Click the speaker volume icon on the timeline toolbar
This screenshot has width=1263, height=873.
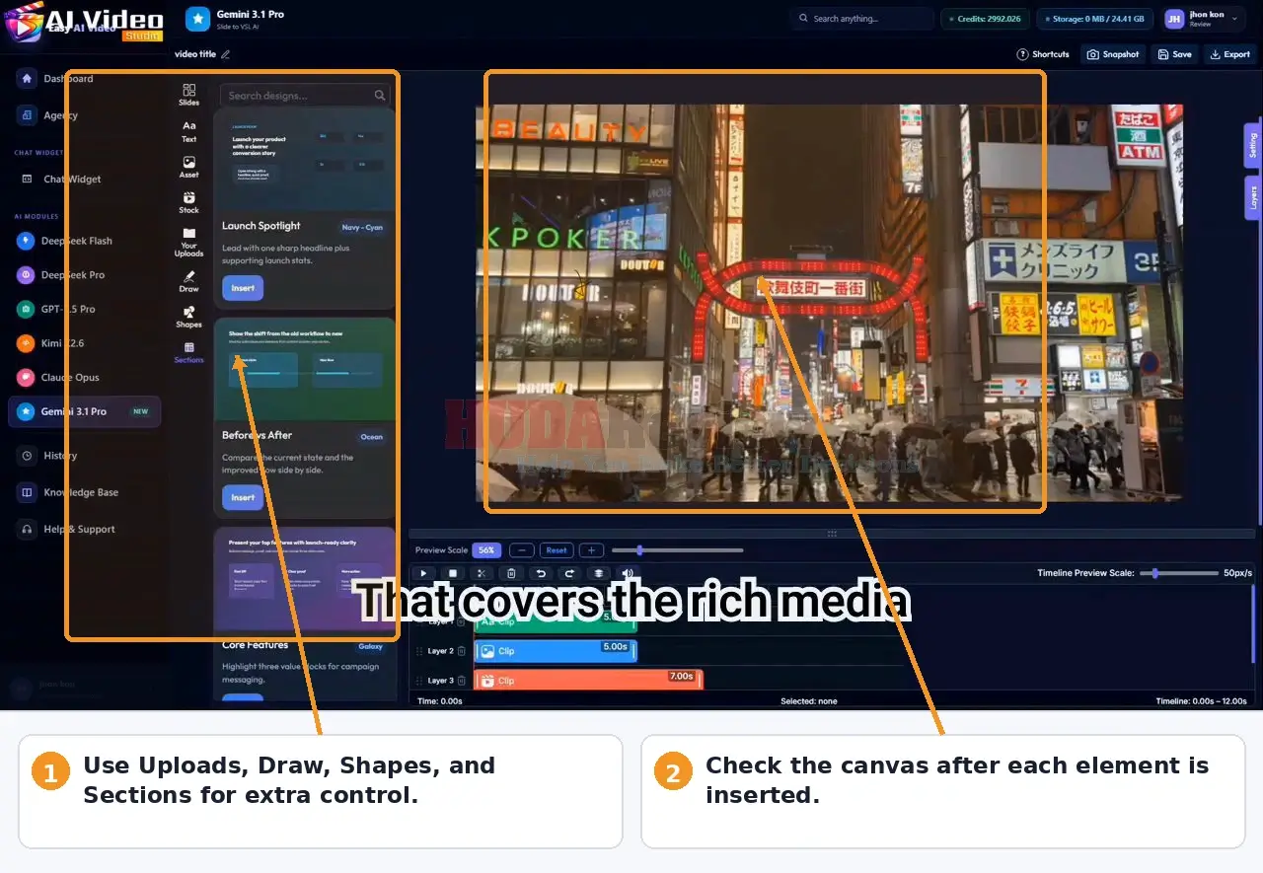pyautogui.click(x=628, y=573)
